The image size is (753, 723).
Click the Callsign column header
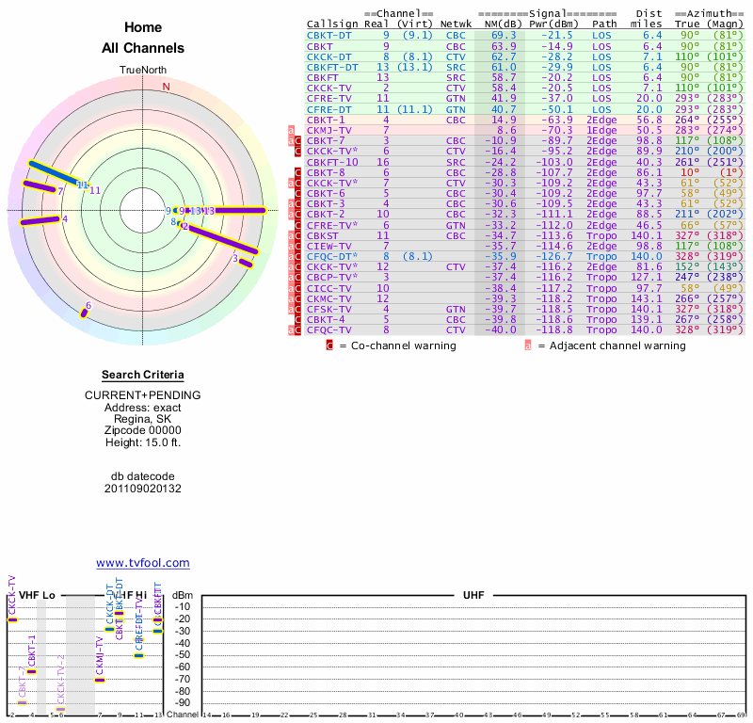click(332, 24)
